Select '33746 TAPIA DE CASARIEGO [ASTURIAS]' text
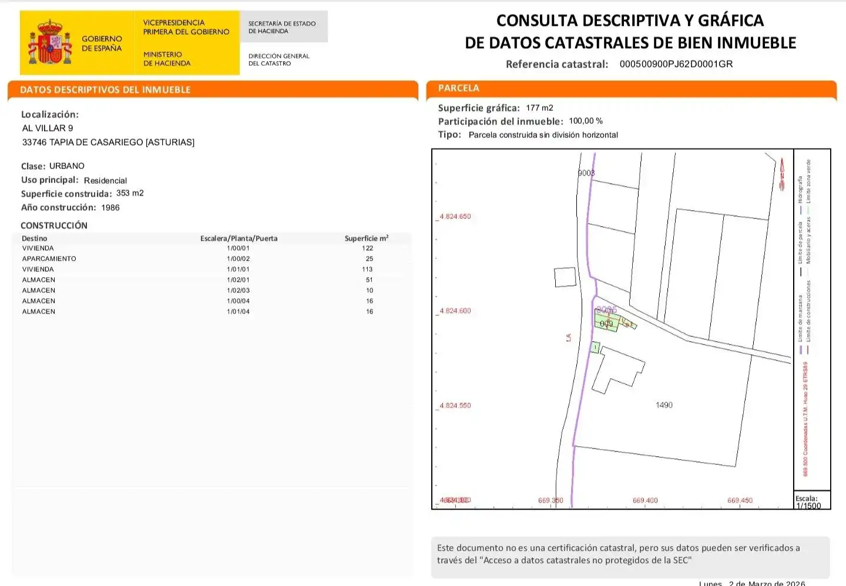846x586 pixels. 108,142
